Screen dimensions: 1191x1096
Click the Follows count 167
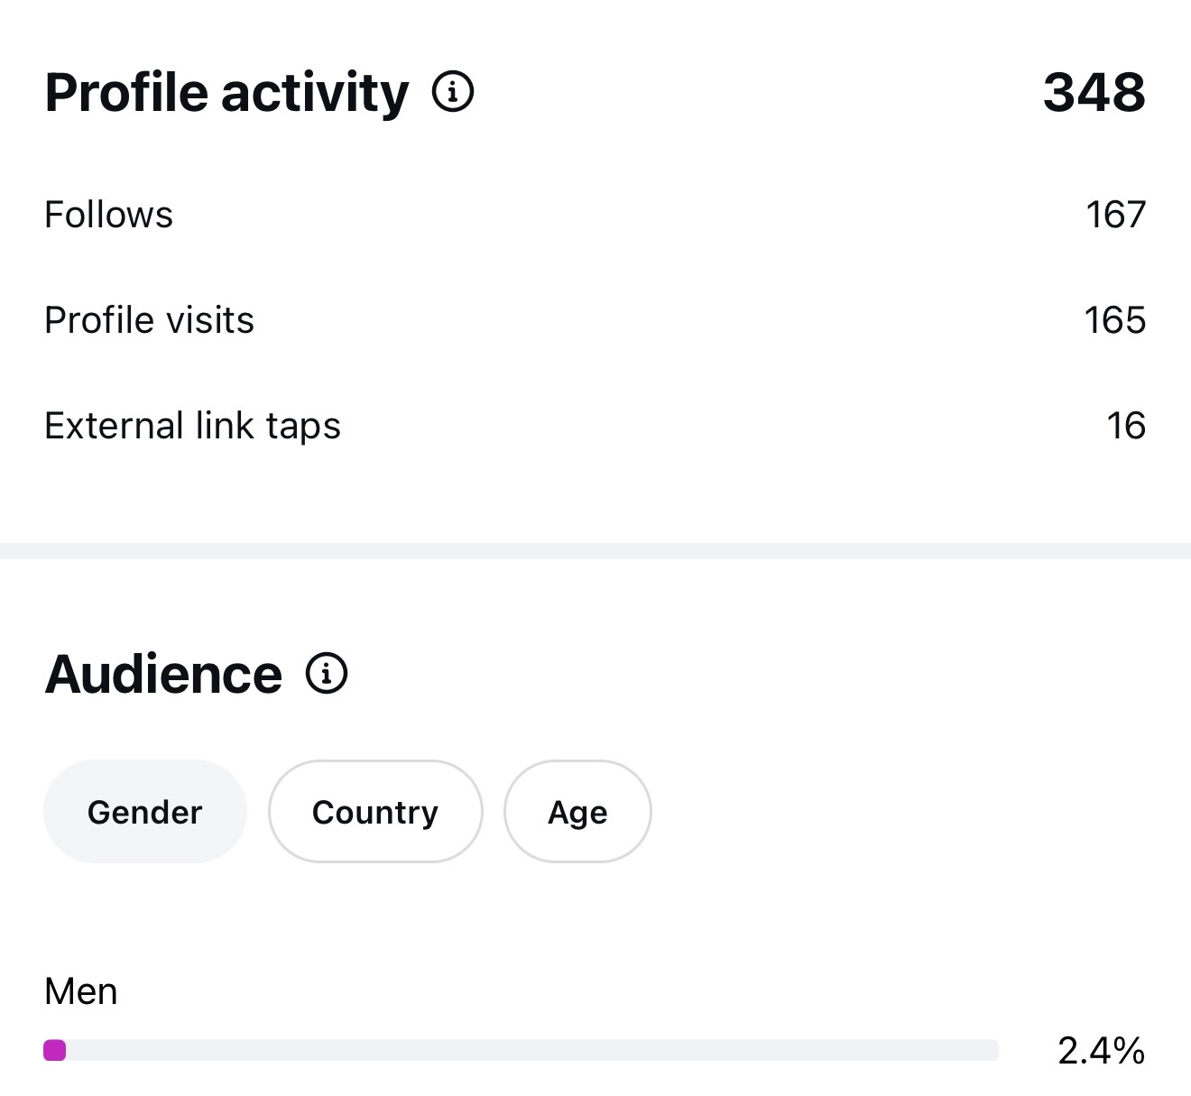coord(1115,215)
